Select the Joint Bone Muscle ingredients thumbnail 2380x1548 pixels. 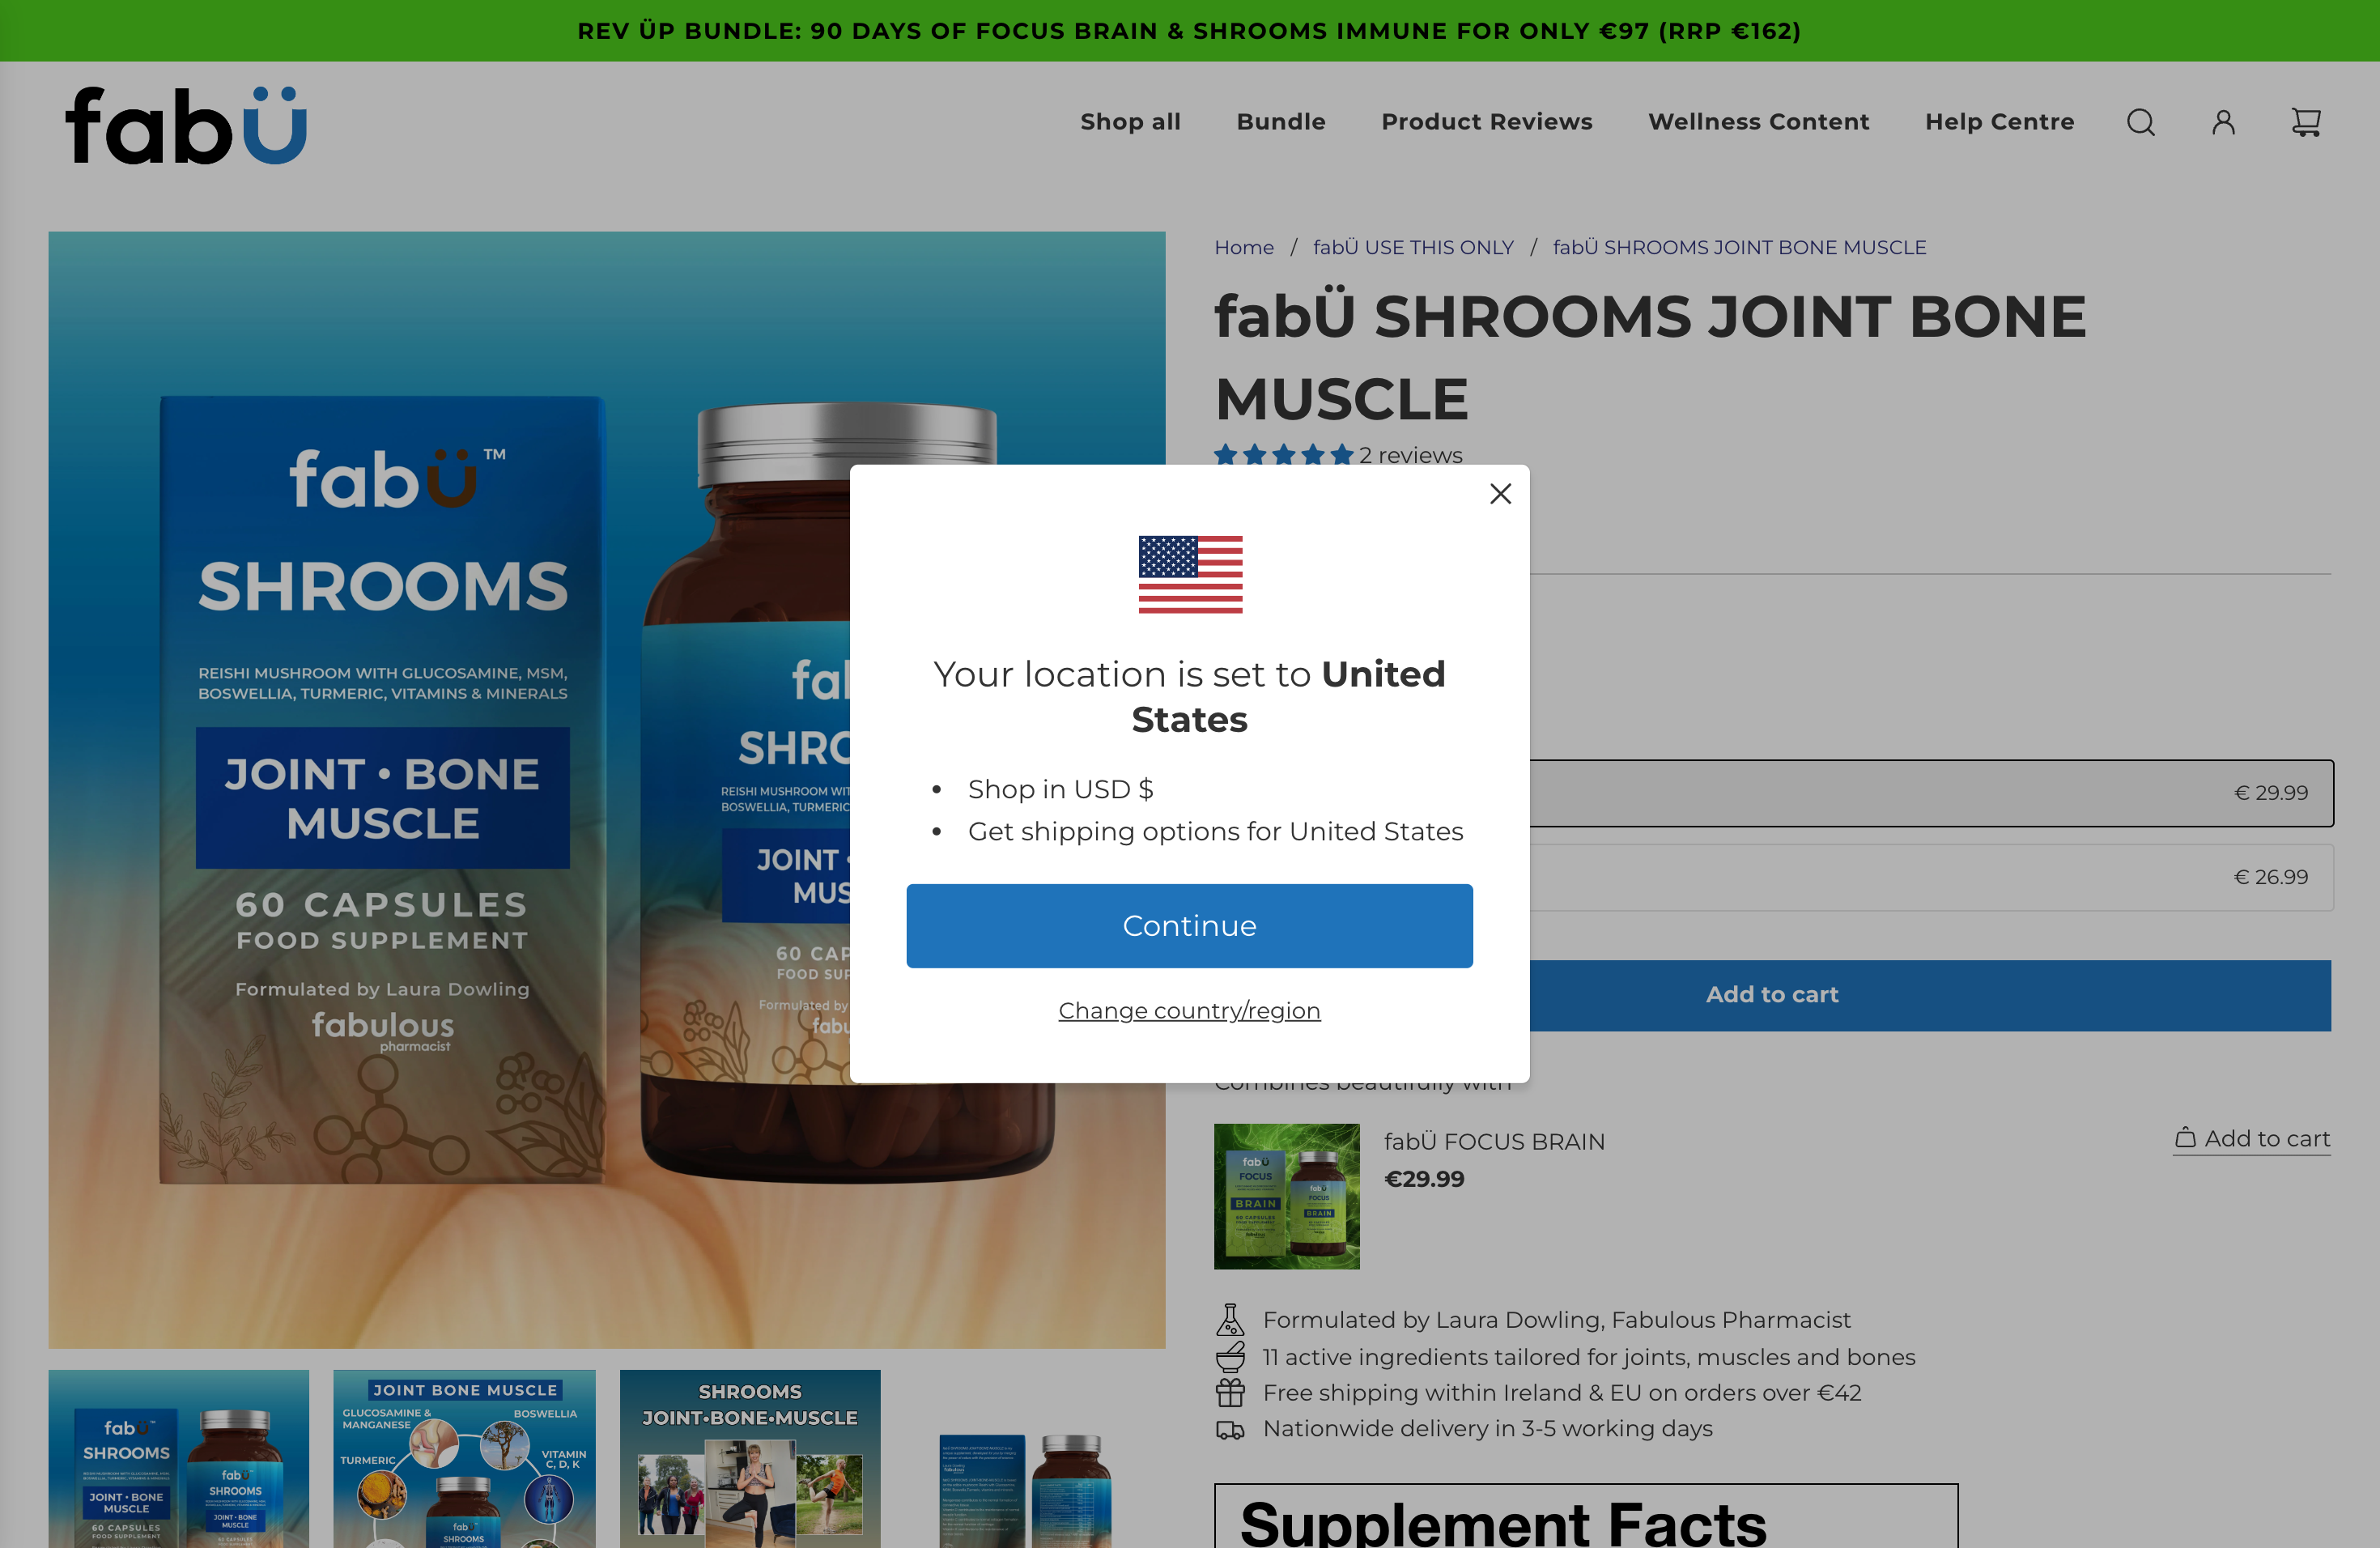464,1459
